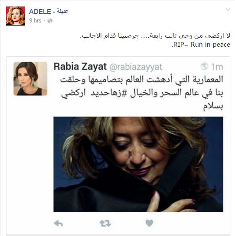Open the ADELE - عديلة page name link
This screenshot has width=235, height=236.
coord(49,11)
